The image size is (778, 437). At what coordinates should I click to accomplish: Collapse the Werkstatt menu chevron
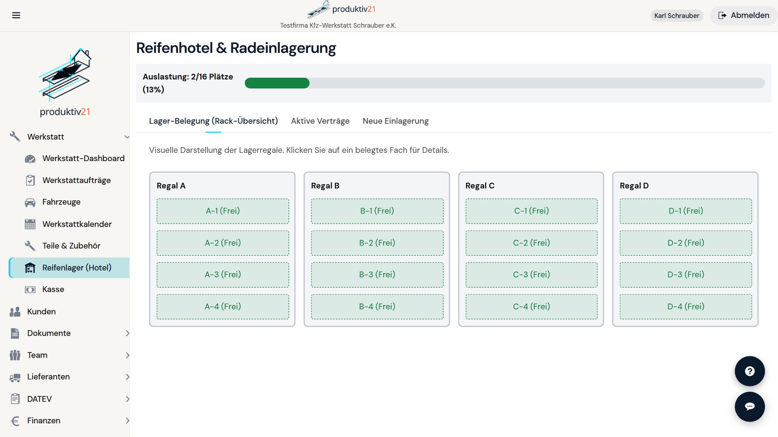pos(126,137)
